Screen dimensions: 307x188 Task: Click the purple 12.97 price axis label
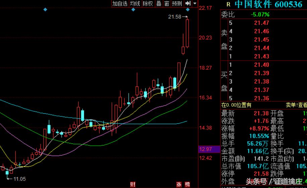tap(209, 149)
